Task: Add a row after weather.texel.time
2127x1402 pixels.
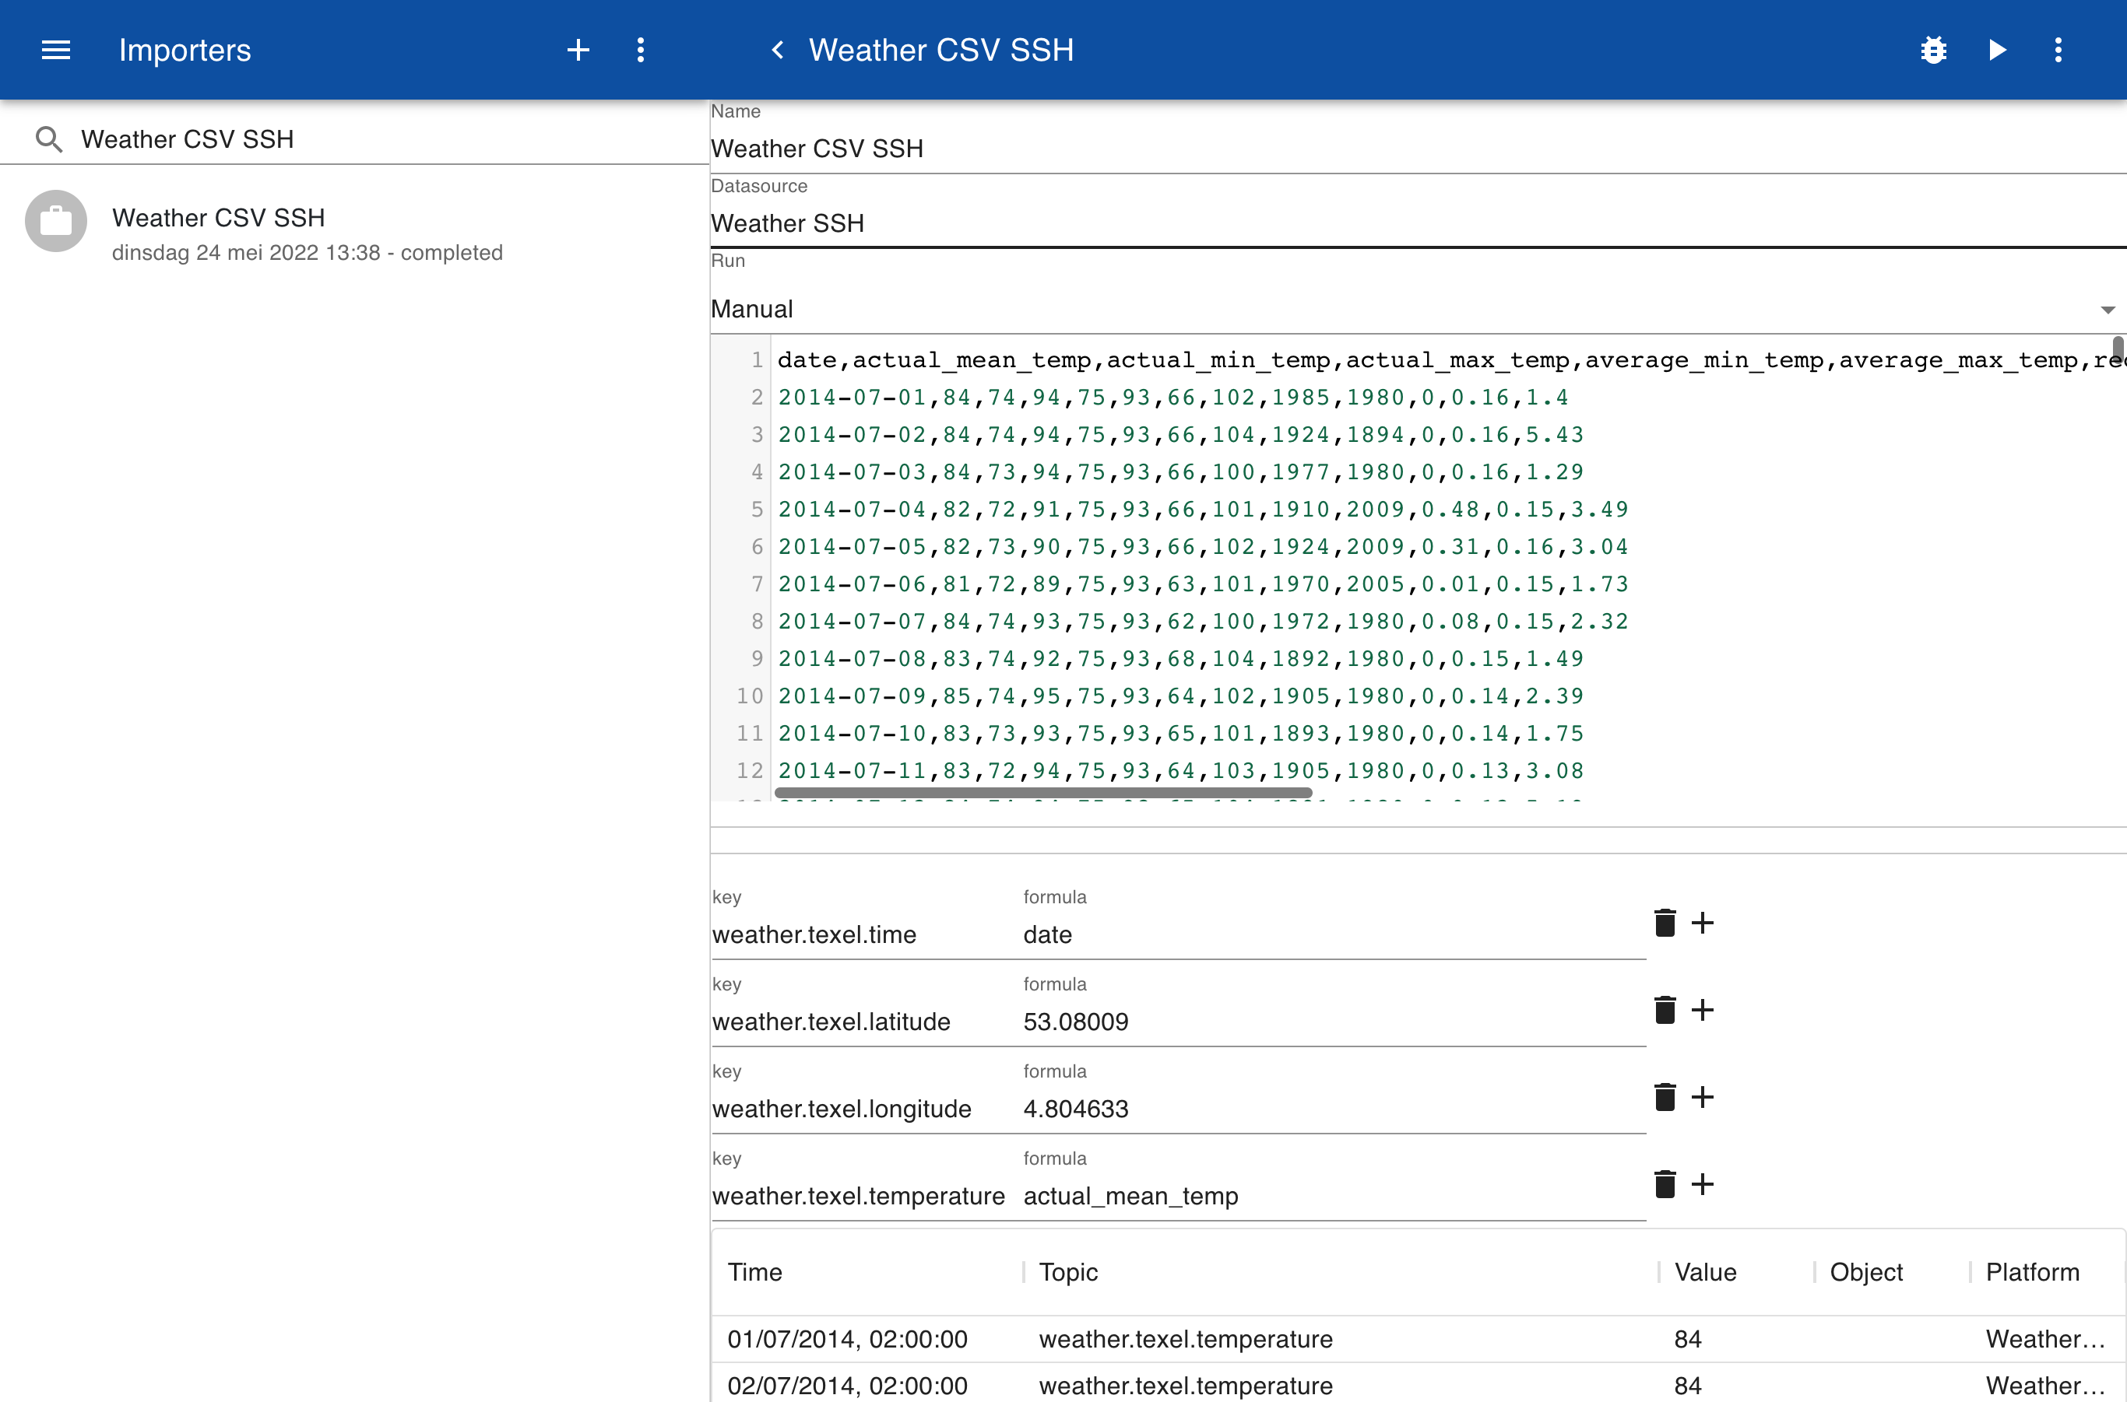Action: (x=1703, y=923)
